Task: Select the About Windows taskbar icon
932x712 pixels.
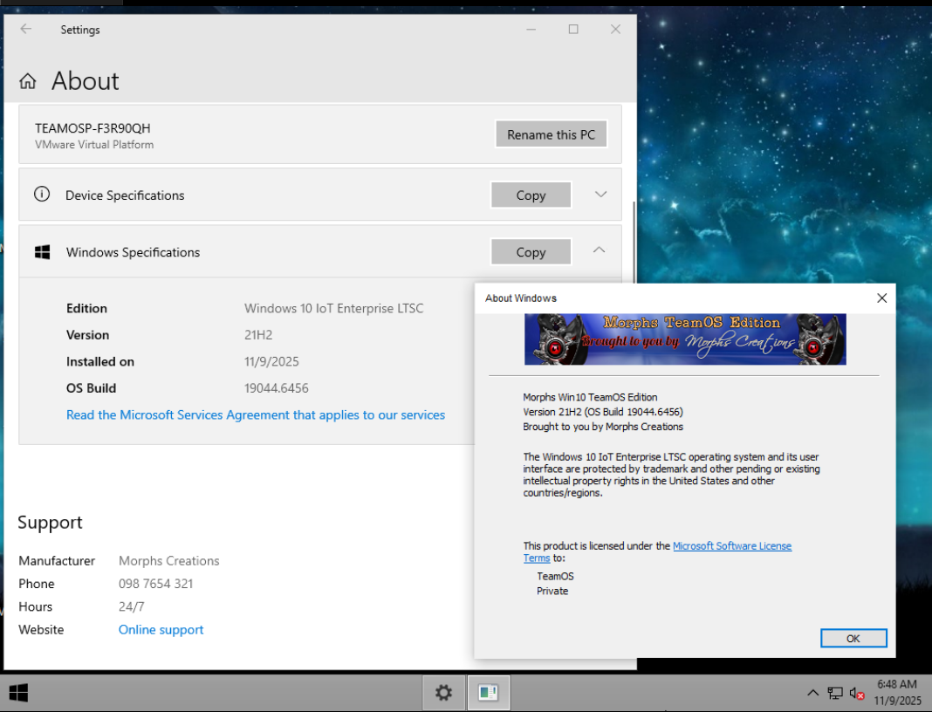Action: coord(488,693)
